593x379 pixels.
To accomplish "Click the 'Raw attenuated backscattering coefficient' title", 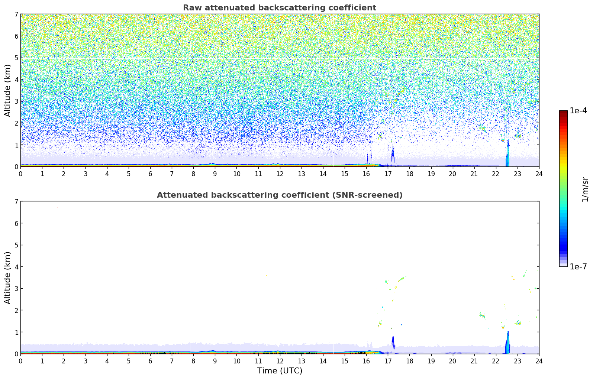I will pyautogui.click(x=279, y=8).
